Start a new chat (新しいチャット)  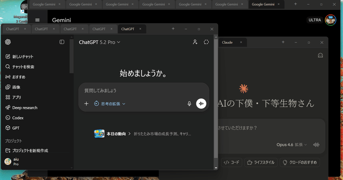pyautogui.click(x=19, y=57)
